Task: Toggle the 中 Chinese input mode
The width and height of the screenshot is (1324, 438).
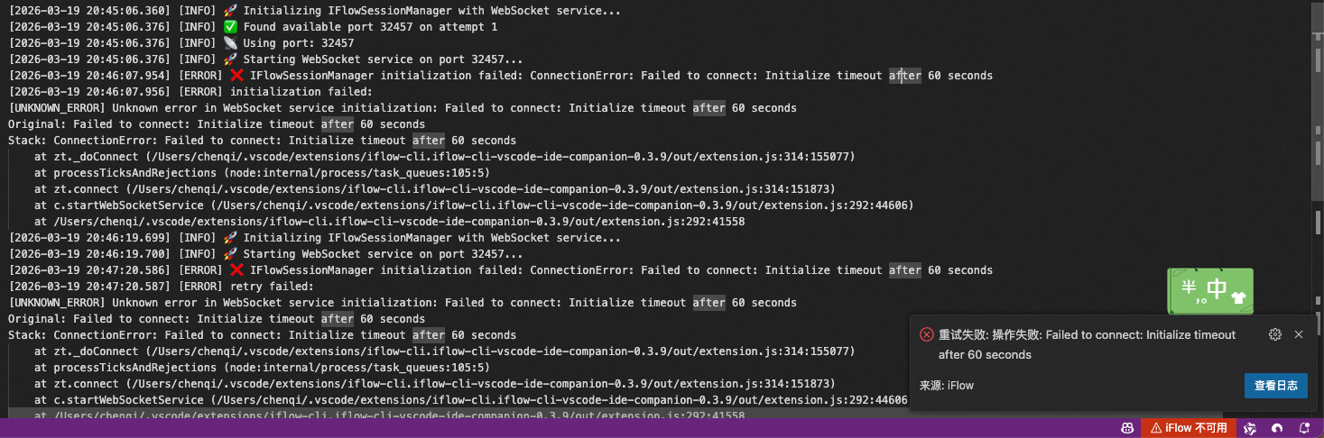Action: 1217,288
